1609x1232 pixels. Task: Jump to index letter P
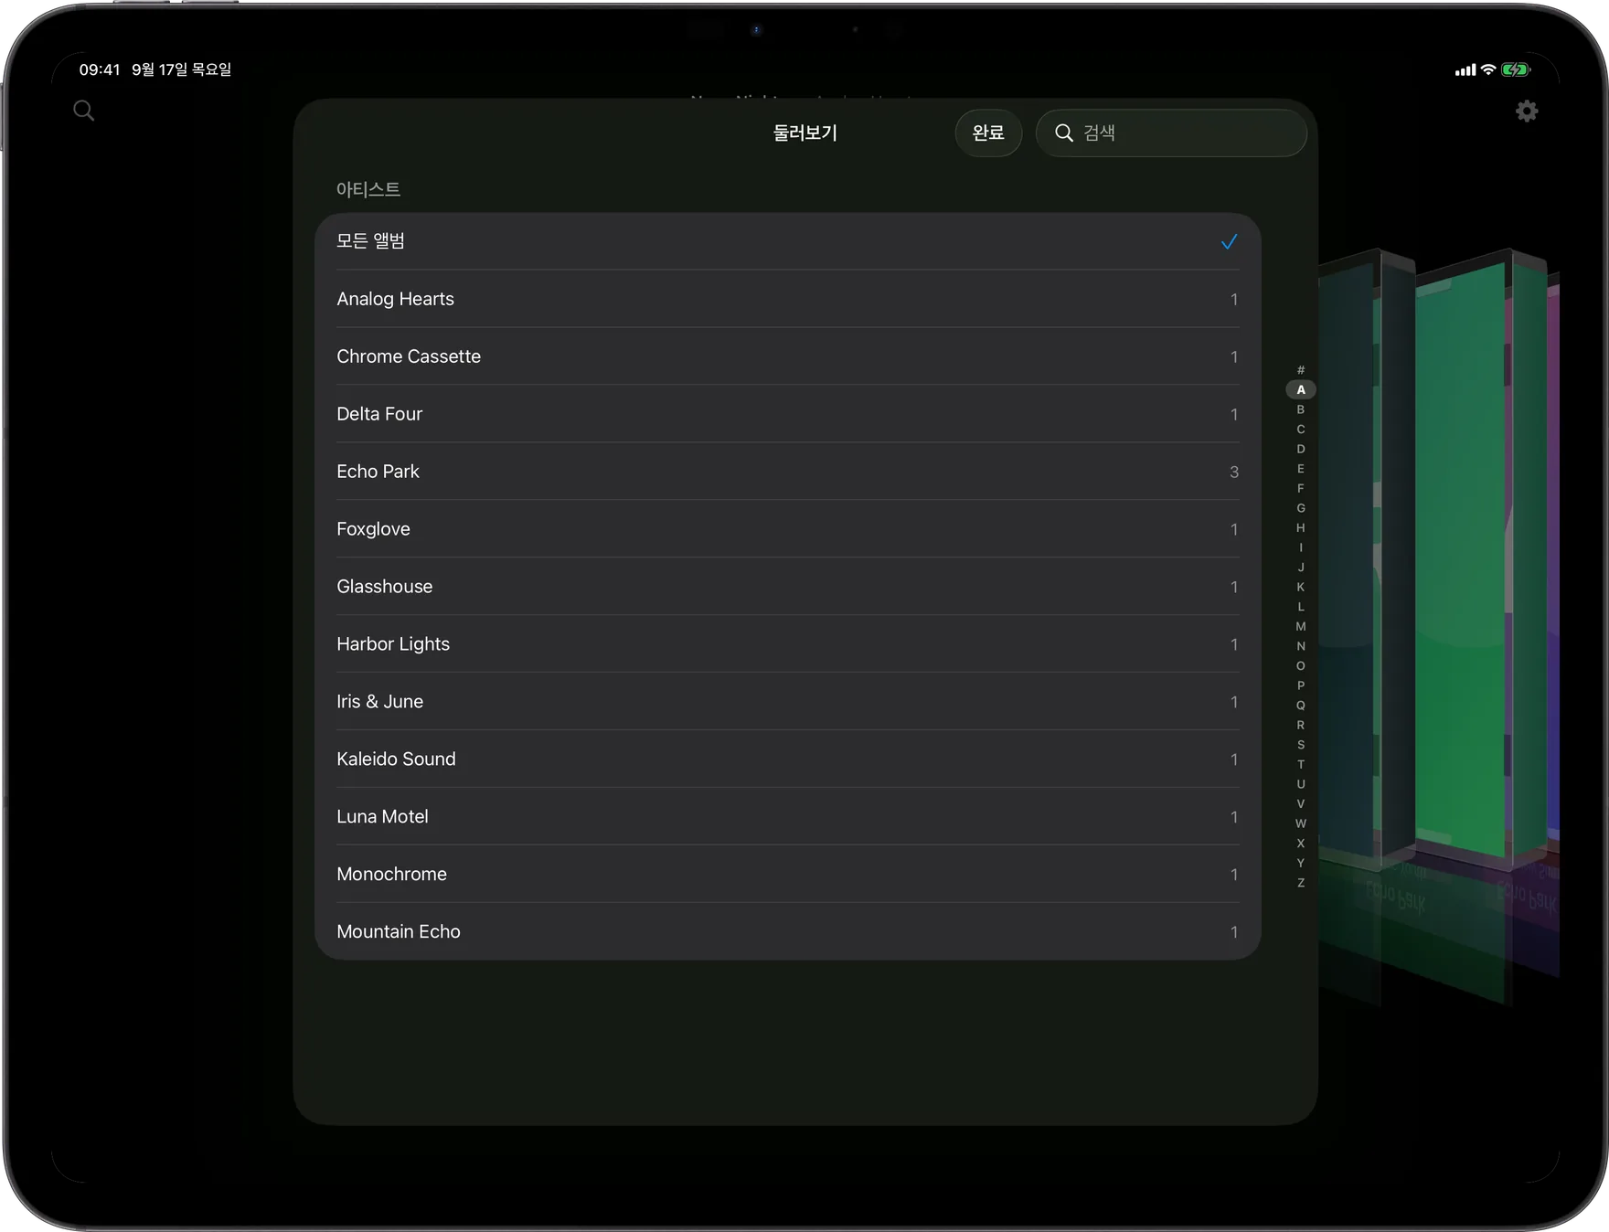[1301, 685]
